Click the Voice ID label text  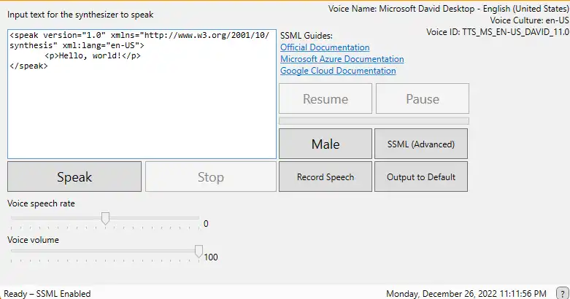[x=498, y=33]
